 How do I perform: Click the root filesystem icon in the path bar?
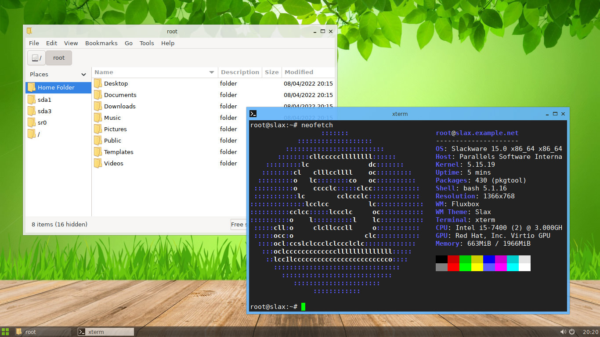coord(36,57)
